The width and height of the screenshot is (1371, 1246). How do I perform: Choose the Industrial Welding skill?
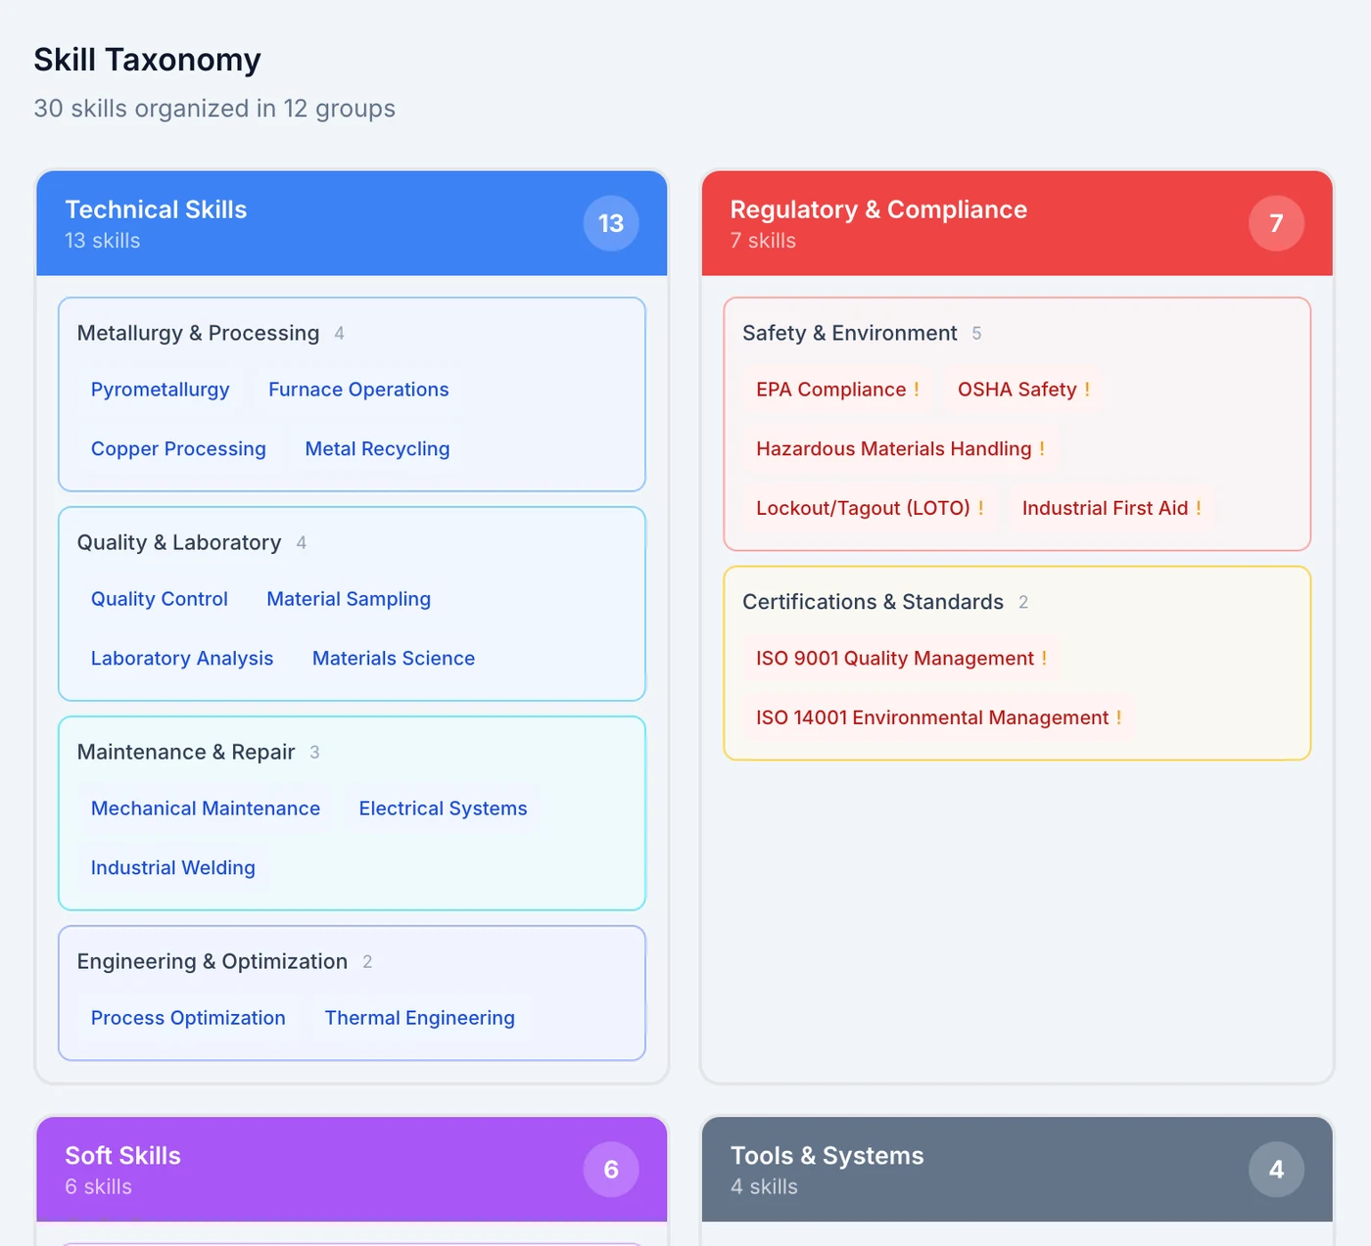pyautogui.click(x=173, y=868)
